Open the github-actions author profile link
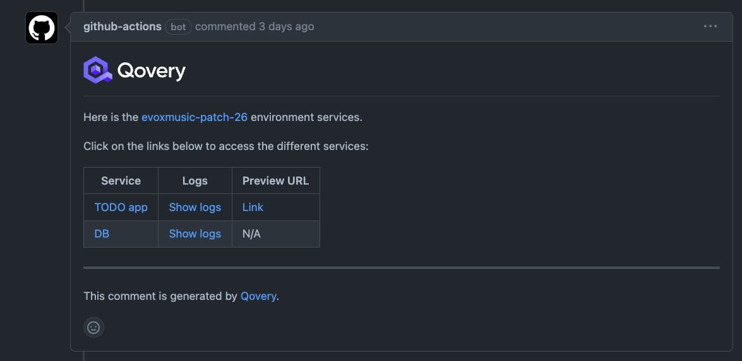Viewport: 742px width, 361px height. (x=123, y=26)
